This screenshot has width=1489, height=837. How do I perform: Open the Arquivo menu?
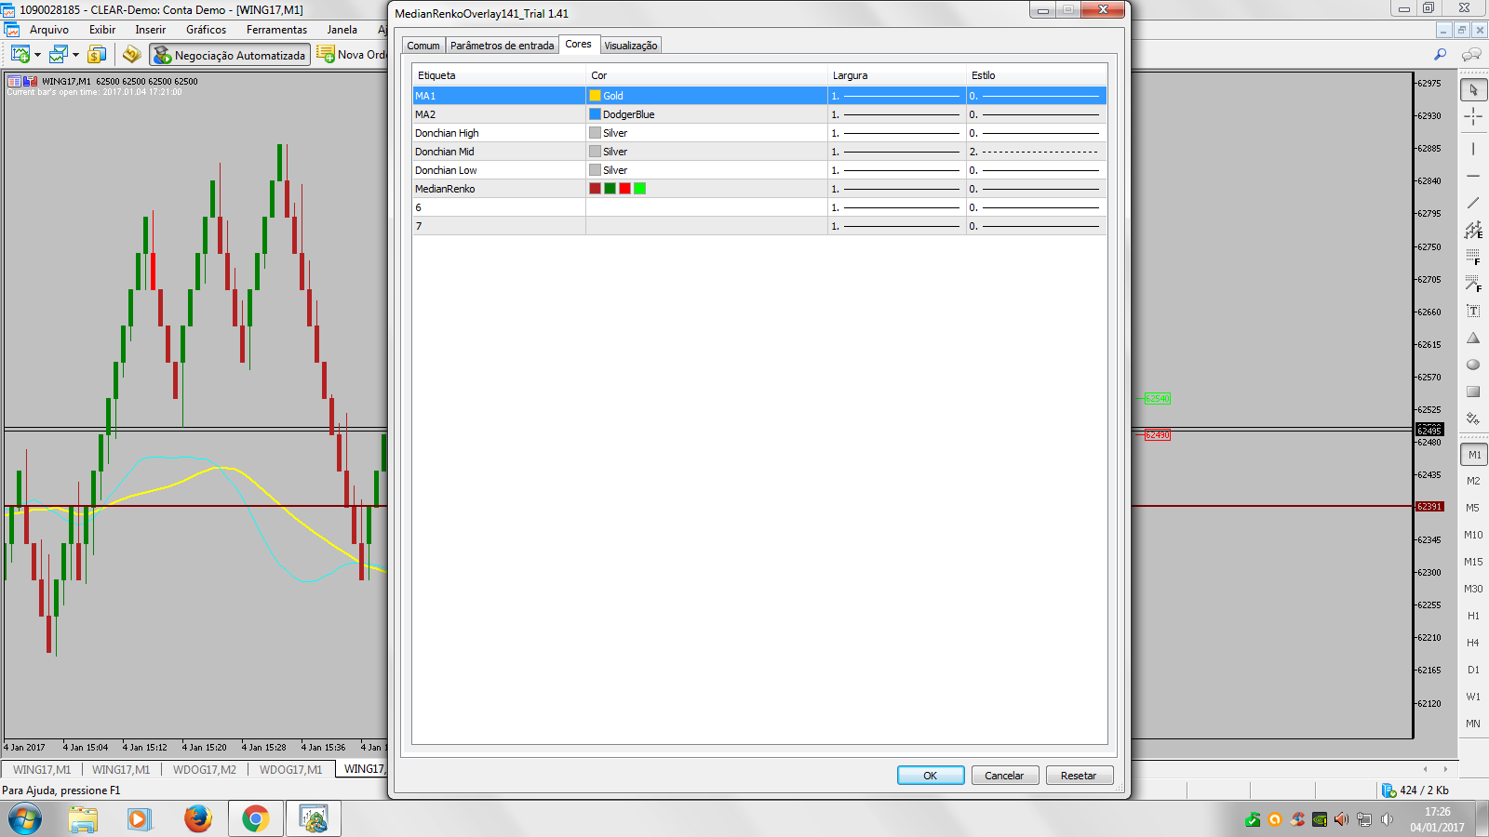tap(49, 30)
